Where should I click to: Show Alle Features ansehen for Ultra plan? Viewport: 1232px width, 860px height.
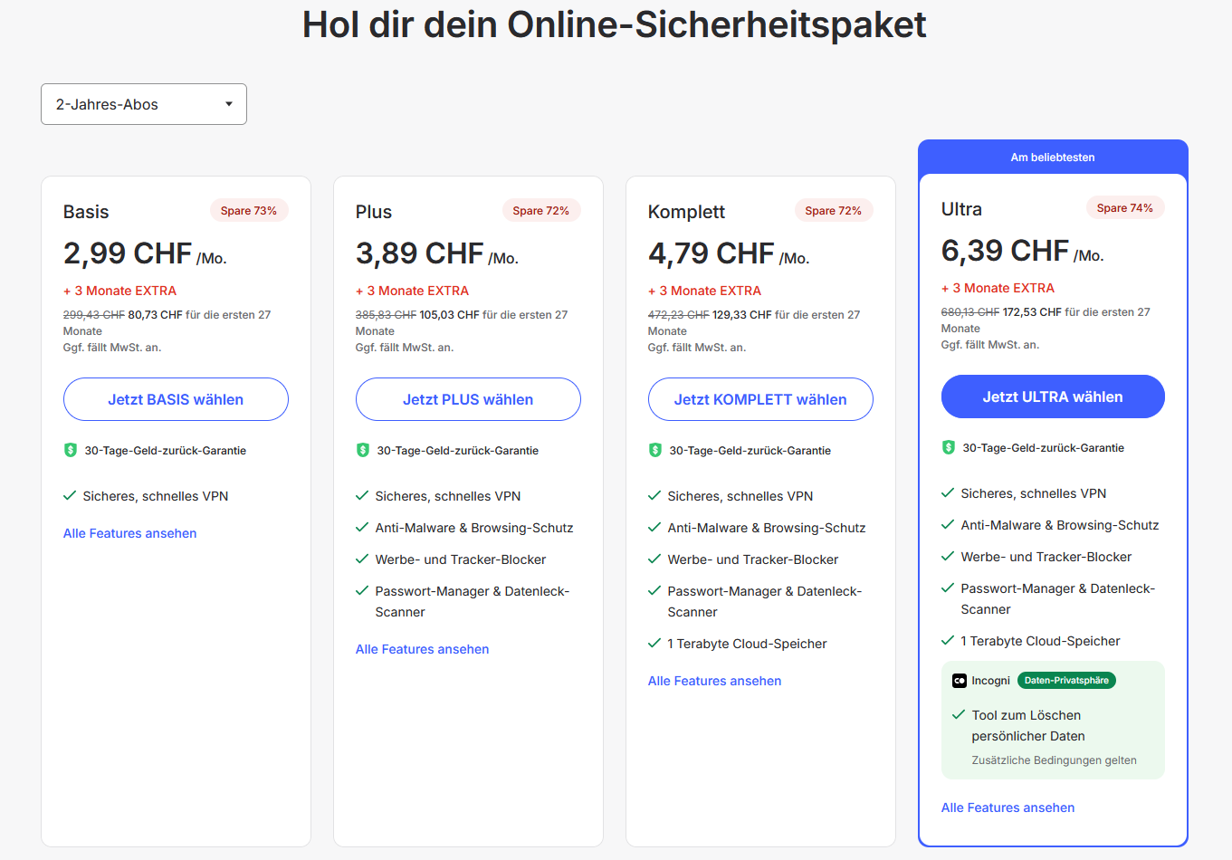point(1008,807)
